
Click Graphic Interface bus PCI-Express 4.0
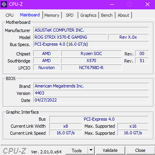99,119
